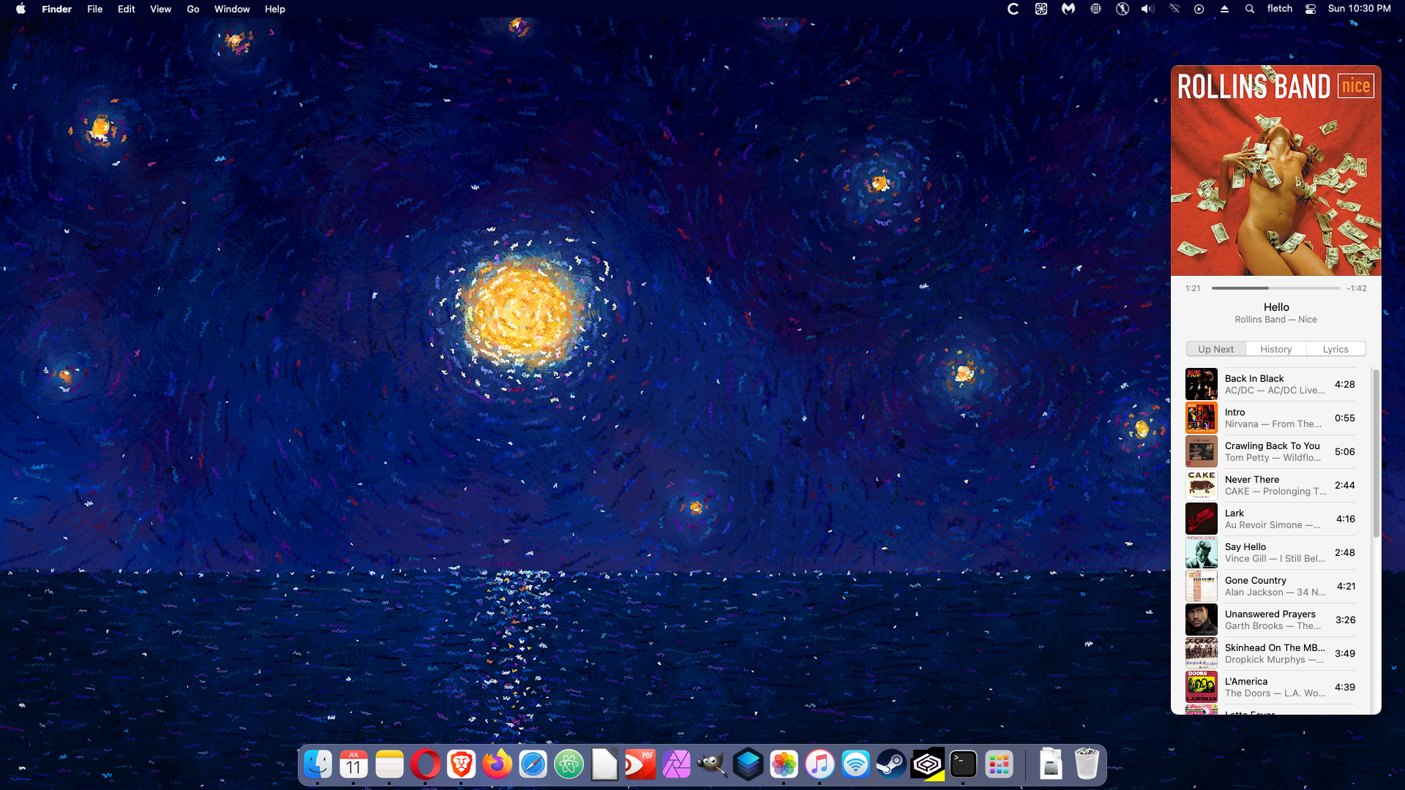Open the Calendar app in Dock
This screenshot has width=1405, height=790.
tap(353, 764)
